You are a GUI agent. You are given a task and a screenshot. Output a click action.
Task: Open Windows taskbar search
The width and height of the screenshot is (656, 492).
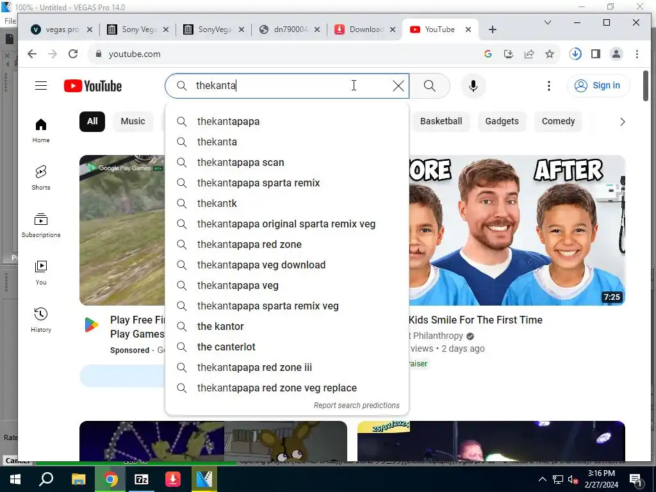(x=46, y=479)
